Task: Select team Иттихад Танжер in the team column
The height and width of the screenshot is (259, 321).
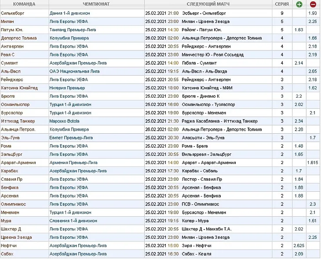Action: tap(18, 121)
